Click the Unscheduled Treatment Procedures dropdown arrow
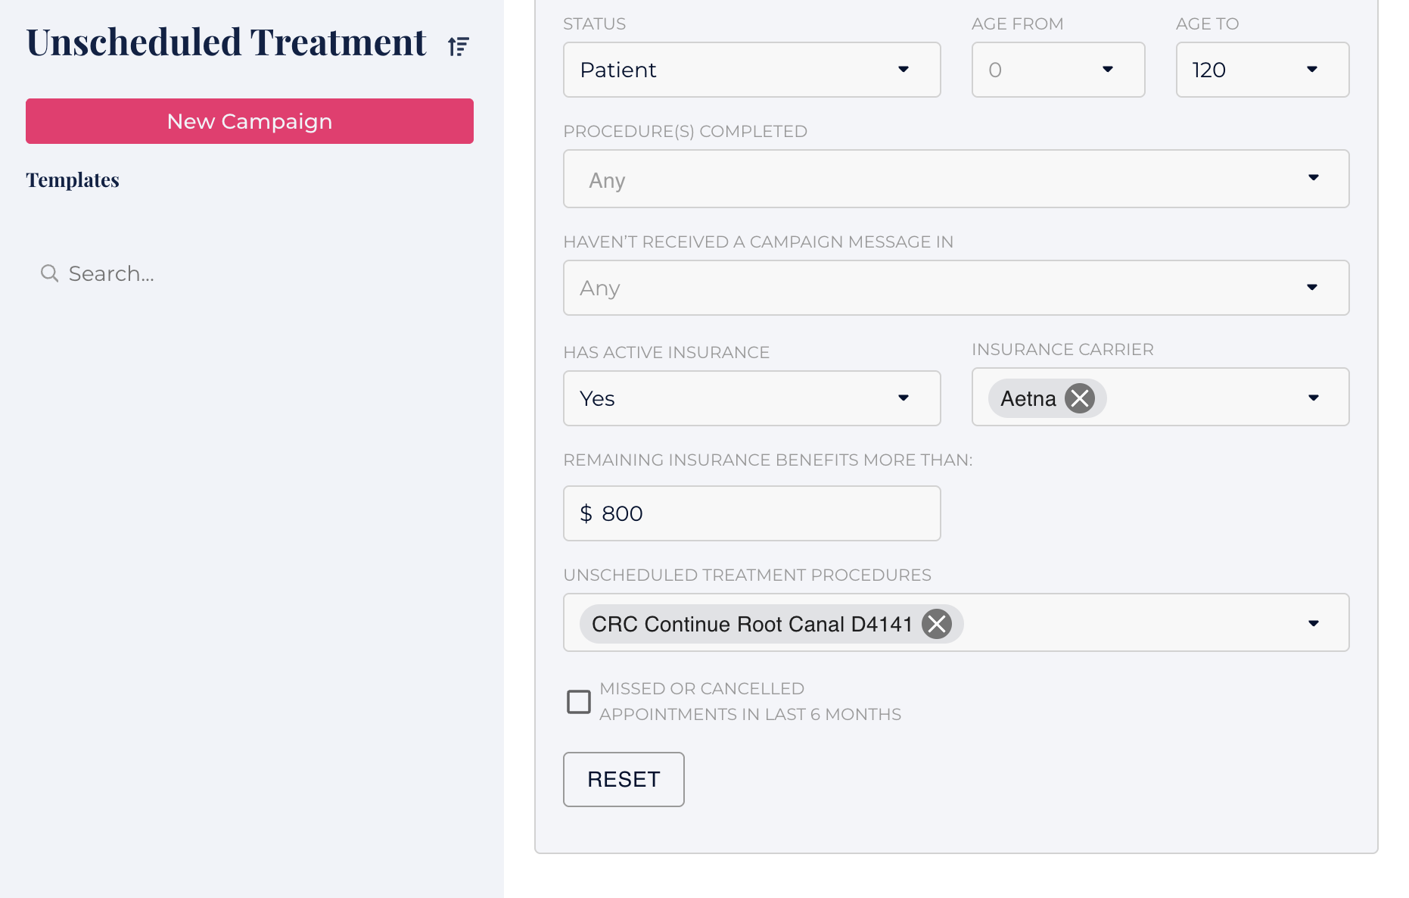This screenshot has width=1409, height=898. (1313, 623)
